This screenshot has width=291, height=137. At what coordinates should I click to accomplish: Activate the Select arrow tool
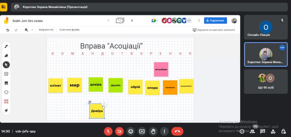[x=6, y=65]
